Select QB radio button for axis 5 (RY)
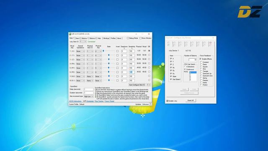The image size is (268, 151). coord(149,68)
